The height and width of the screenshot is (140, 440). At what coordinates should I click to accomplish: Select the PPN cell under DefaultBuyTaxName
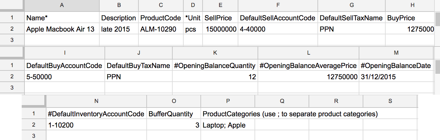pos(139,77)
